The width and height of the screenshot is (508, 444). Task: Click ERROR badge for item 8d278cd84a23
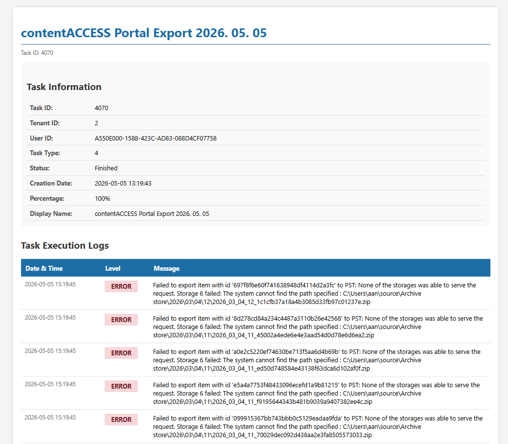[x=121, y=320]
